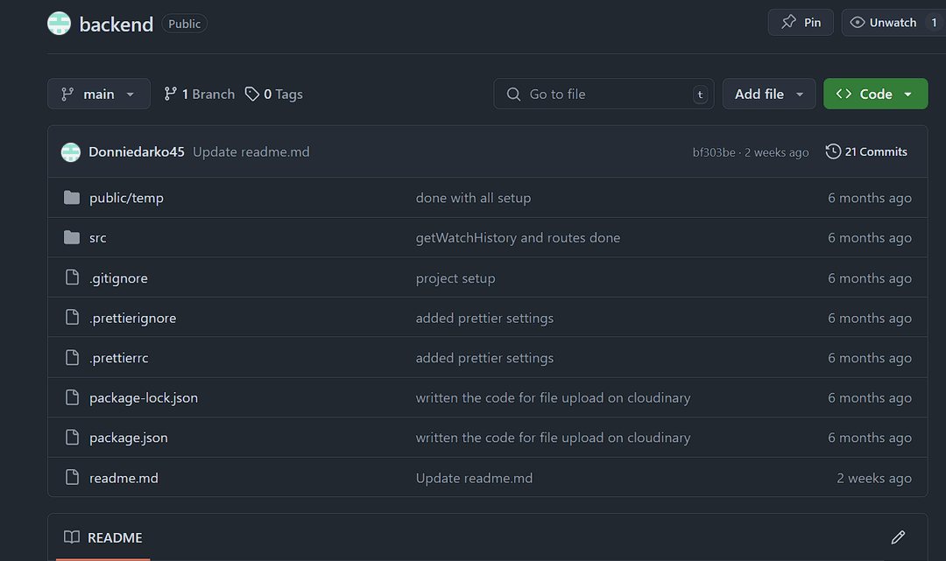Edit README with pencil icon

(898, 536)
